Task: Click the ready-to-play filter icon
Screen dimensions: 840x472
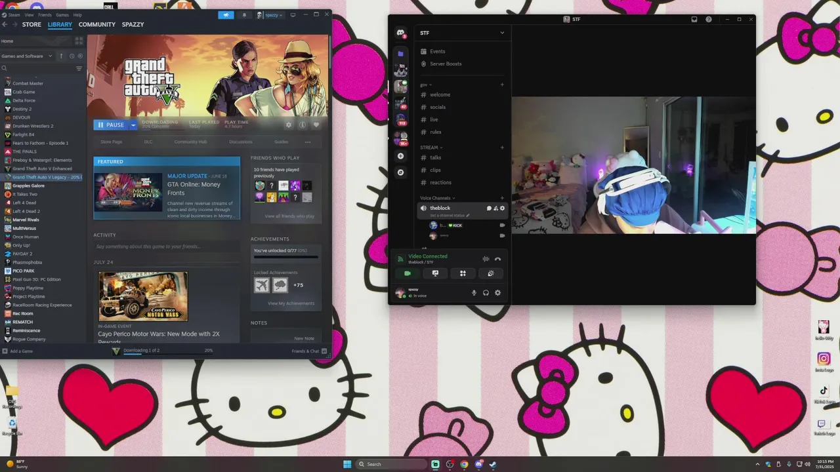Action: coord(80,56)
